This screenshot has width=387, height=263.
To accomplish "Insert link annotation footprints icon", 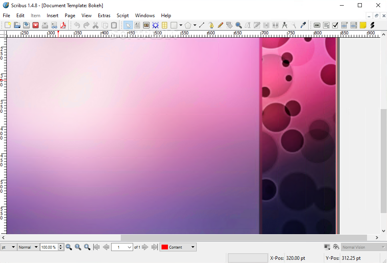I will click(x=372, y=25).
